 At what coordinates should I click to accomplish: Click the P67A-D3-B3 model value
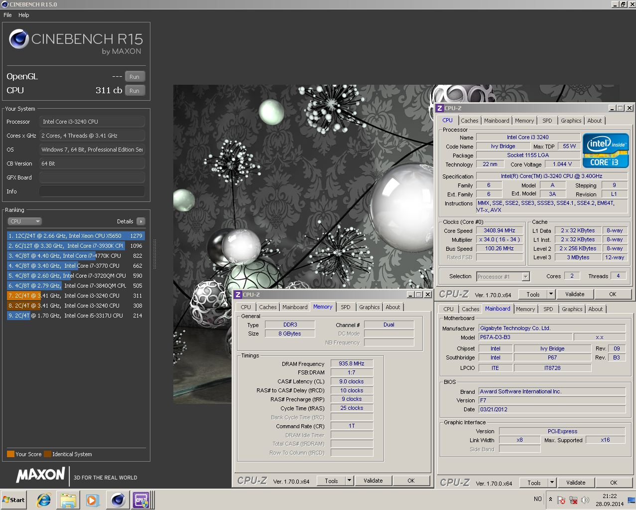pyautogui.click(x=525, y=337)
